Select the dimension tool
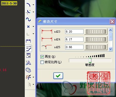This screenshot has width=116, height=97. [x=28, y=41]
